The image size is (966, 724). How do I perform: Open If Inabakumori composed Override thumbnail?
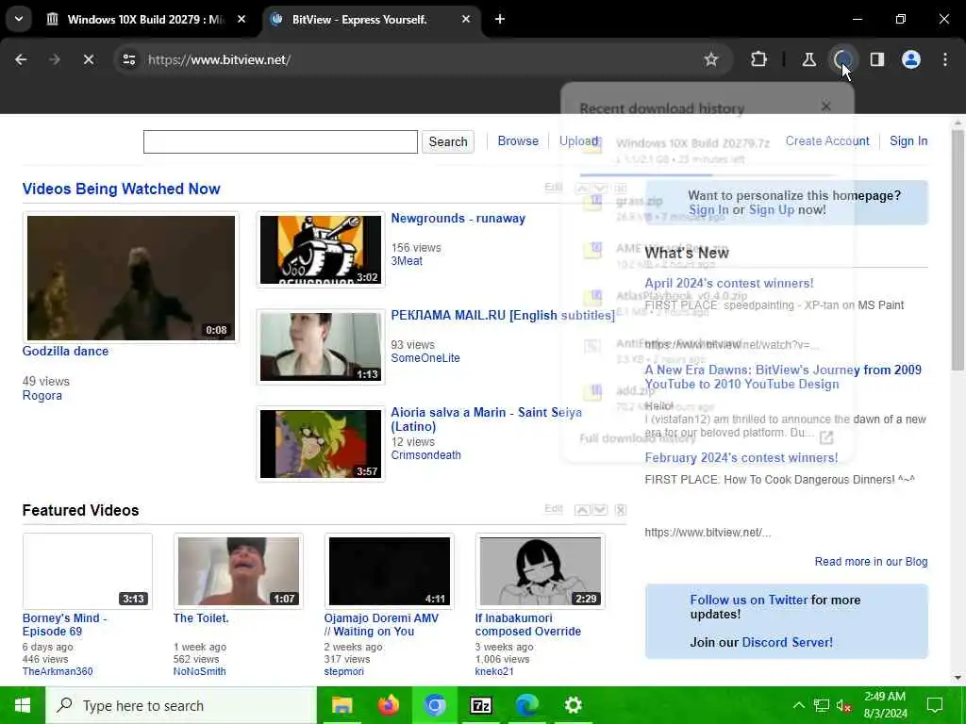tap(541, 571)
